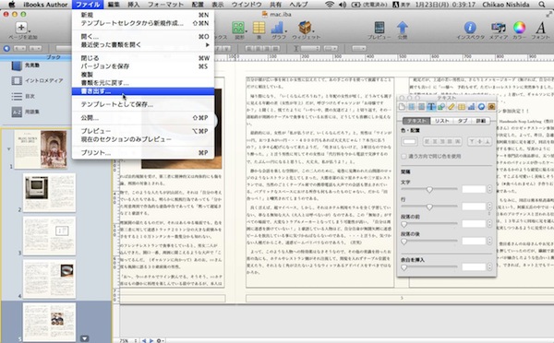Viewport: 554px width, 343px height.
Task: Adjust the 文字 spacing stepper
Action: (489, 189)
